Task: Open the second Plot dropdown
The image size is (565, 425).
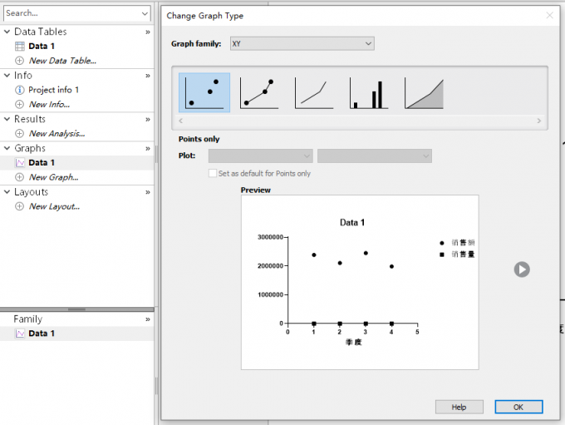Action: [x=374, y=156]
